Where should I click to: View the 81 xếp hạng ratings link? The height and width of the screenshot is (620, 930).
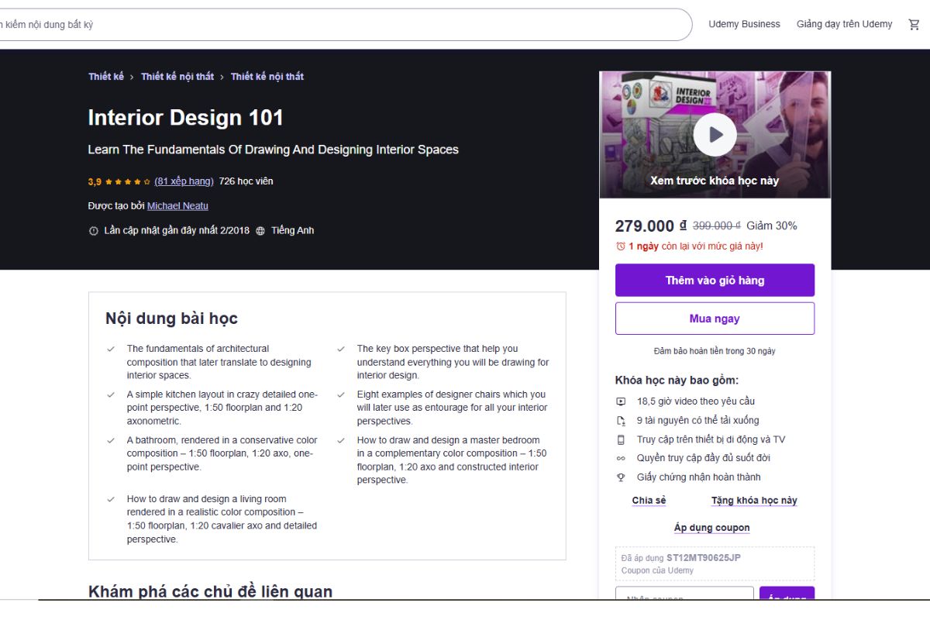click(x=184, y=181)
